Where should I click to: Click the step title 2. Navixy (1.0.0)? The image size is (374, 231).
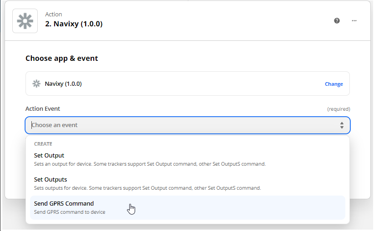(x=74, y=24)
